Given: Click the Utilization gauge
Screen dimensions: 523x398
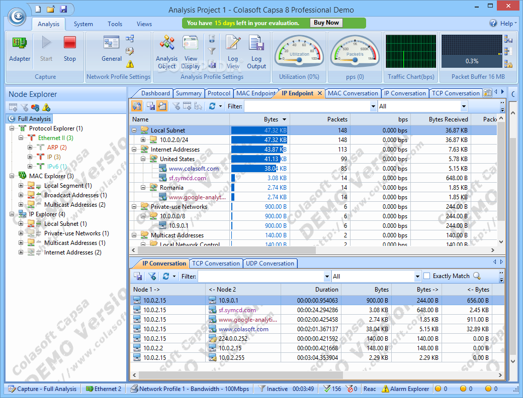Looking at the screenshot, I should pos(299,51).
